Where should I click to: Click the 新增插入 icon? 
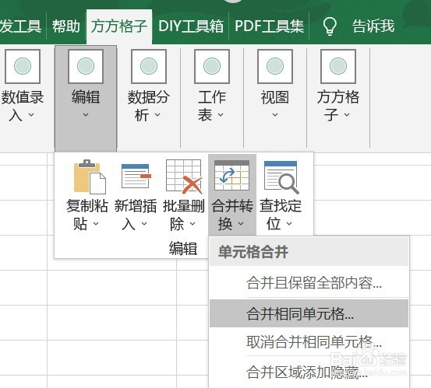(x=136, y=176)
